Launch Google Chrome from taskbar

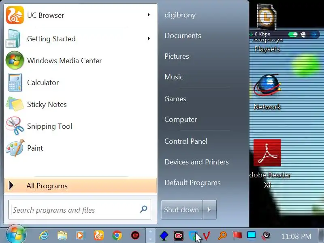(x=117, y=235)
